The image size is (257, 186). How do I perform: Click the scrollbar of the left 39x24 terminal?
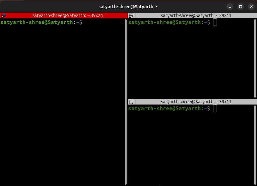[x=126, y=102]
